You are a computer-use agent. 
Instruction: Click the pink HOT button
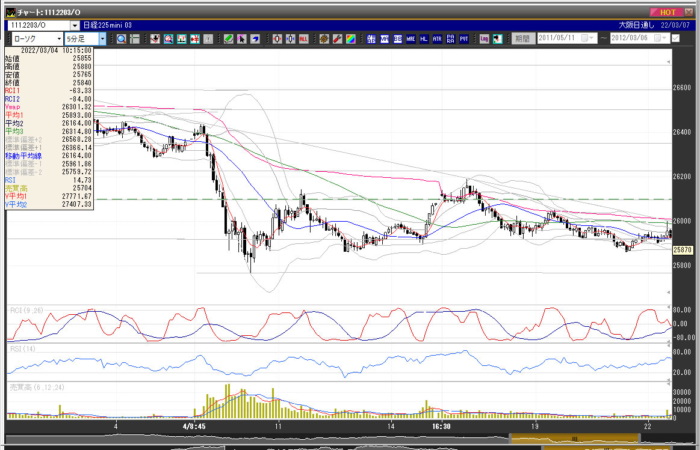pyautogui.click(x=666, y=13)
